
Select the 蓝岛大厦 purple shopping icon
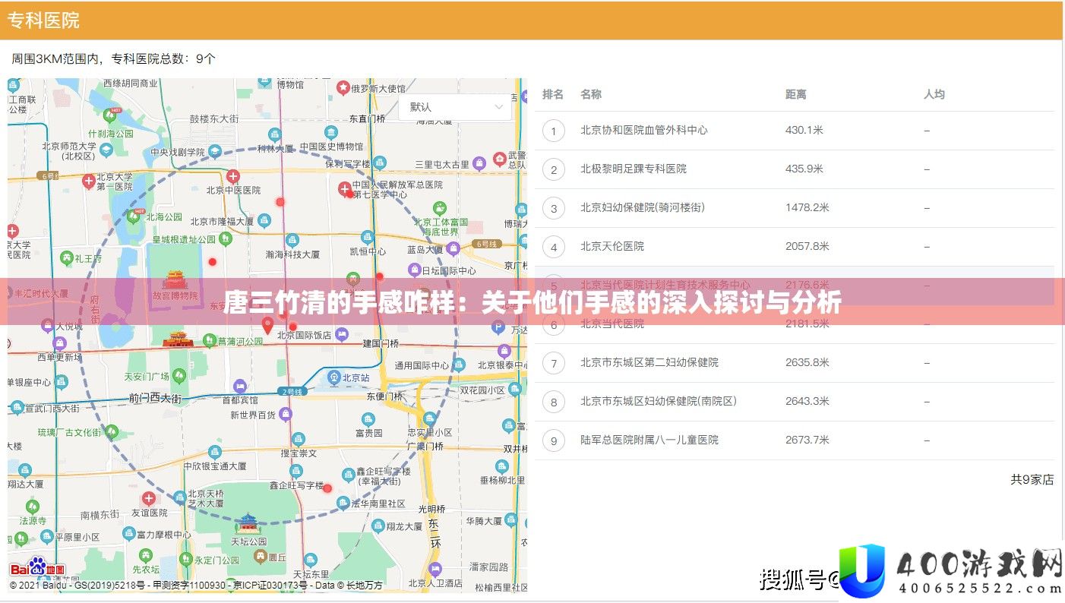click(453, 248)
